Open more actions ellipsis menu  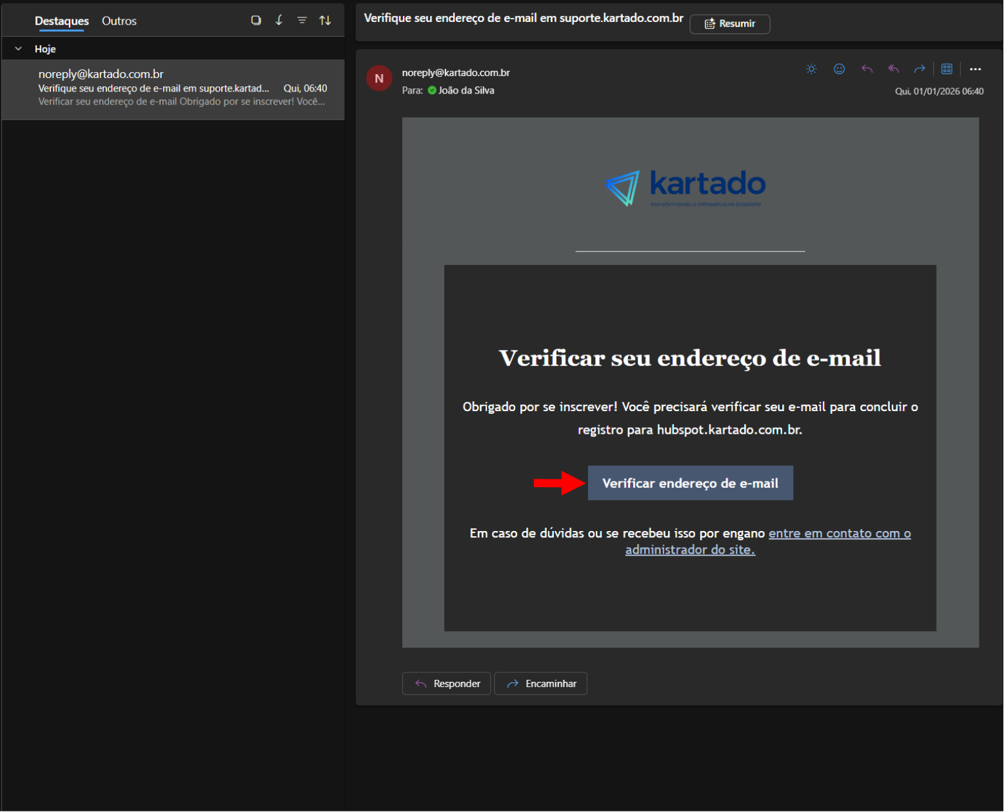(975, 69)
